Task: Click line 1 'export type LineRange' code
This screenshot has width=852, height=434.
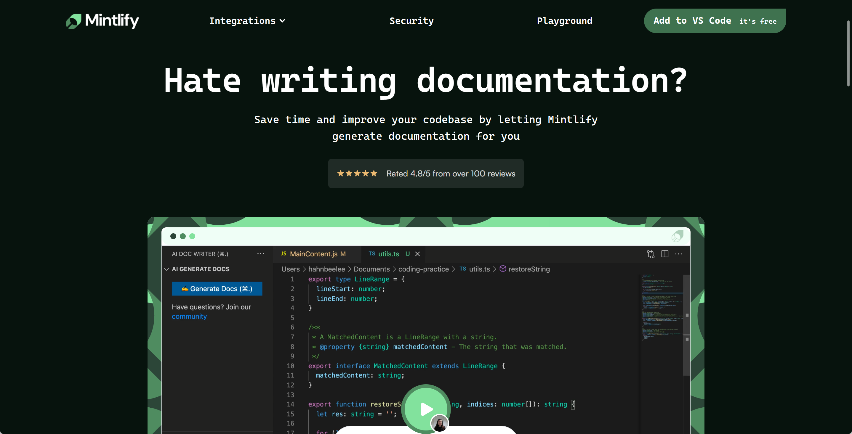Action: (x=356, y=279)
